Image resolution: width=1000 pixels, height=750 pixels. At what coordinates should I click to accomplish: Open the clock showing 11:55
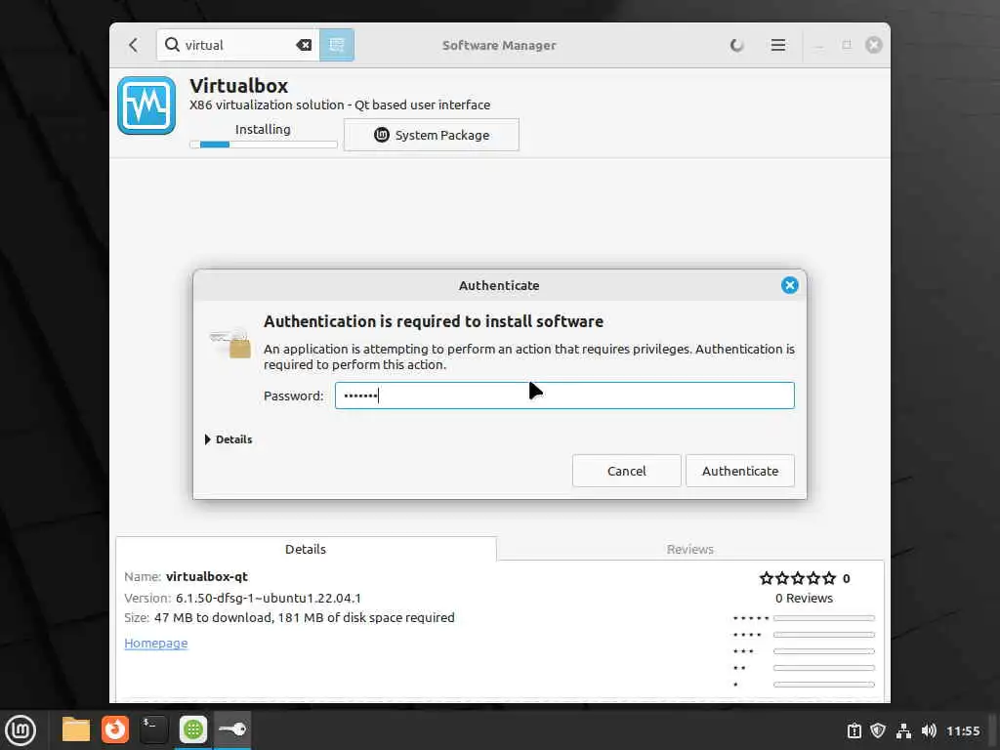[x=963, y=730]
